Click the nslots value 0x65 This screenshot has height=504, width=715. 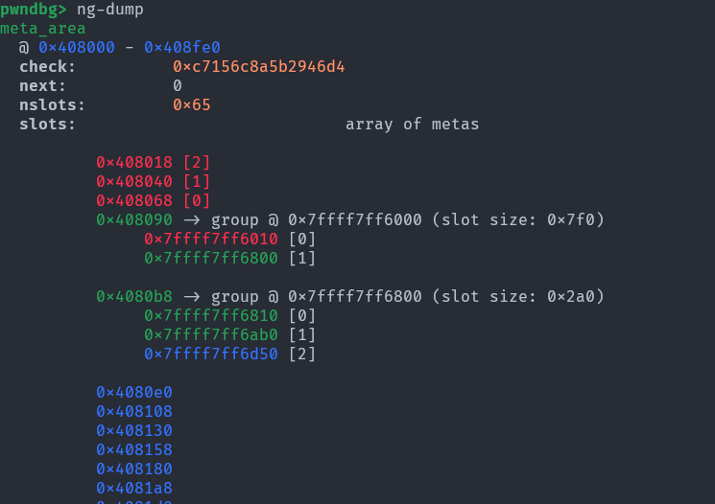pos(192,105)
